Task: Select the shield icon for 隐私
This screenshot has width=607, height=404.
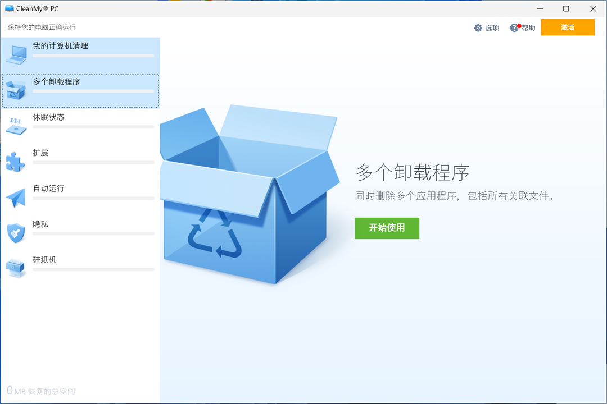Action: (x=16, y=232)
